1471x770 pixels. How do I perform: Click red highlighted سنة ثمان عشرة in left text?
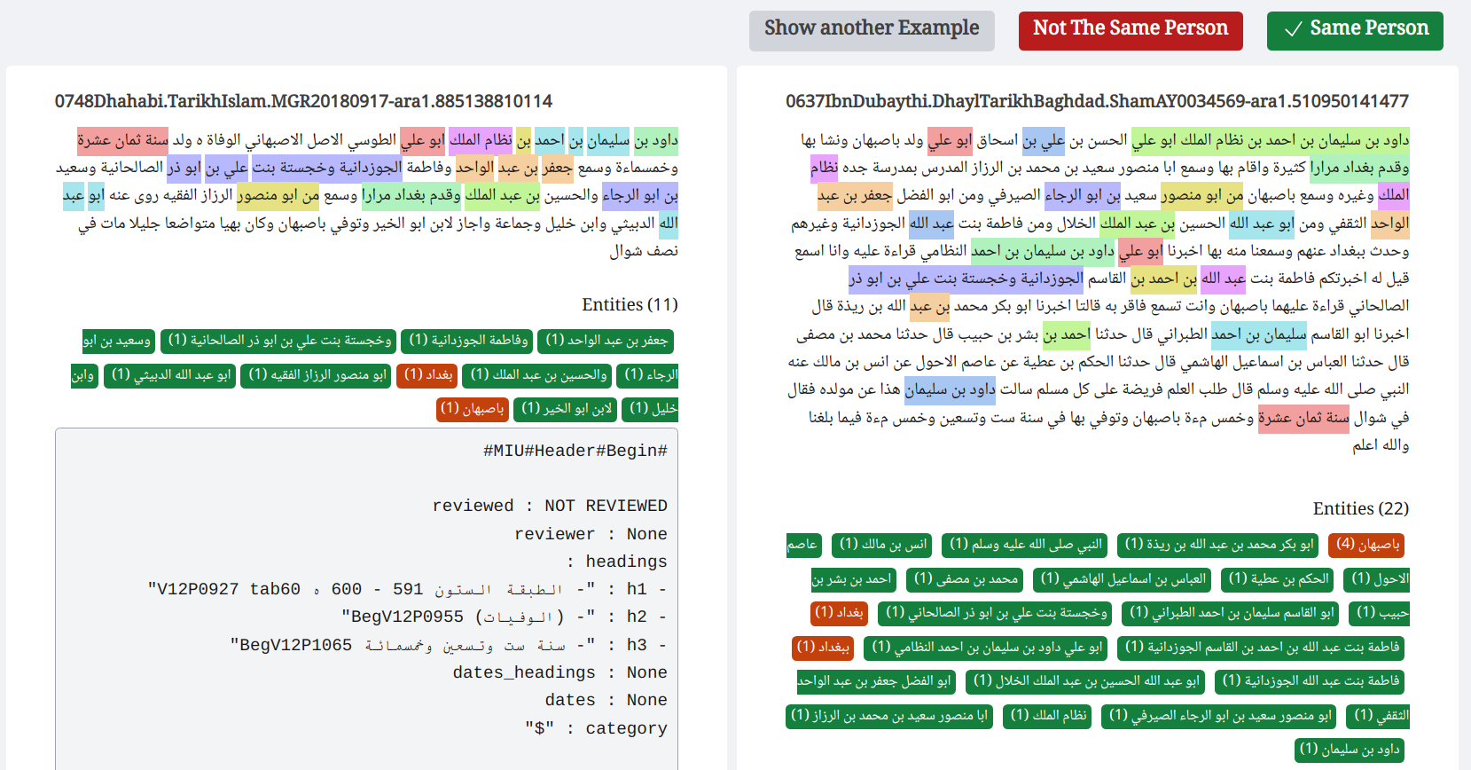(x=122, y=140)
